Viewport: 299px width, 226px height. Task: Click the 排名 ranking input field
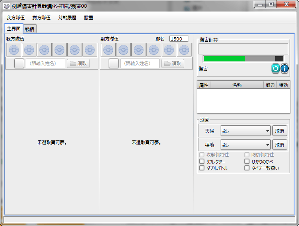pos(179,39)
